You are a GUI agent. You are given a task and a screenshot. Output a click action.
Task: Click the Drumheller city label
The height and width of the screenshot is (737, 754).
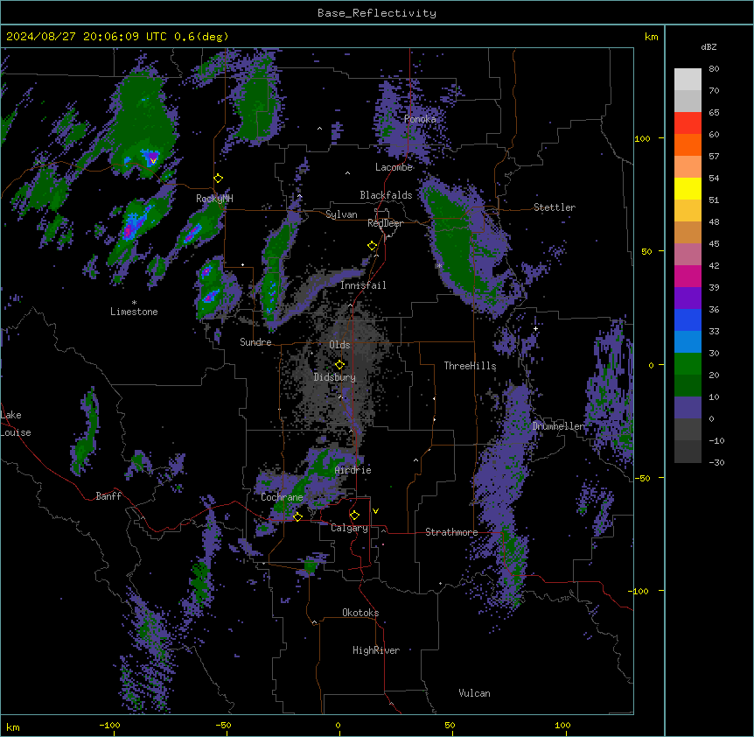pyautogui.click(x=558, y=426)
